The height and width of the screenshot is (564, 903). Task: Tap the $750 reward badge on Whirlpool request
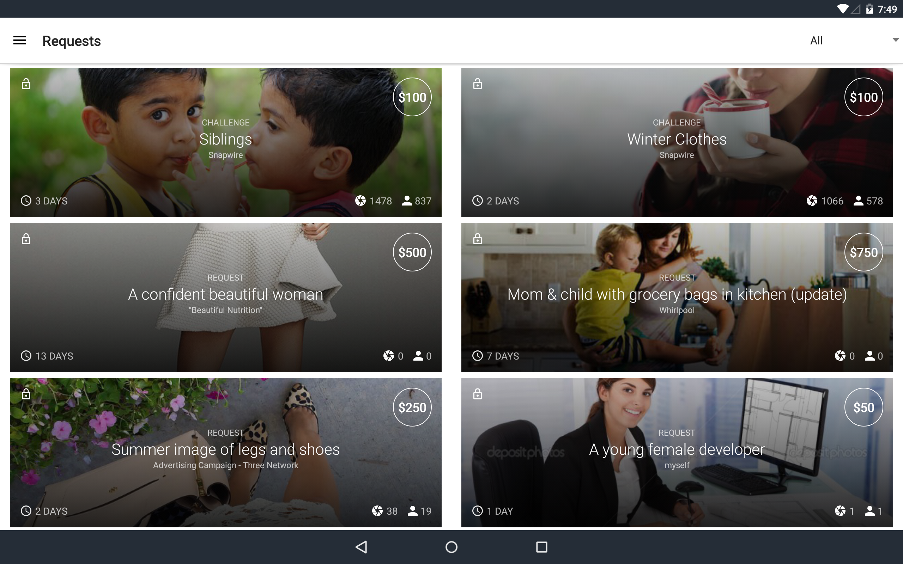(x=863, y=252)
